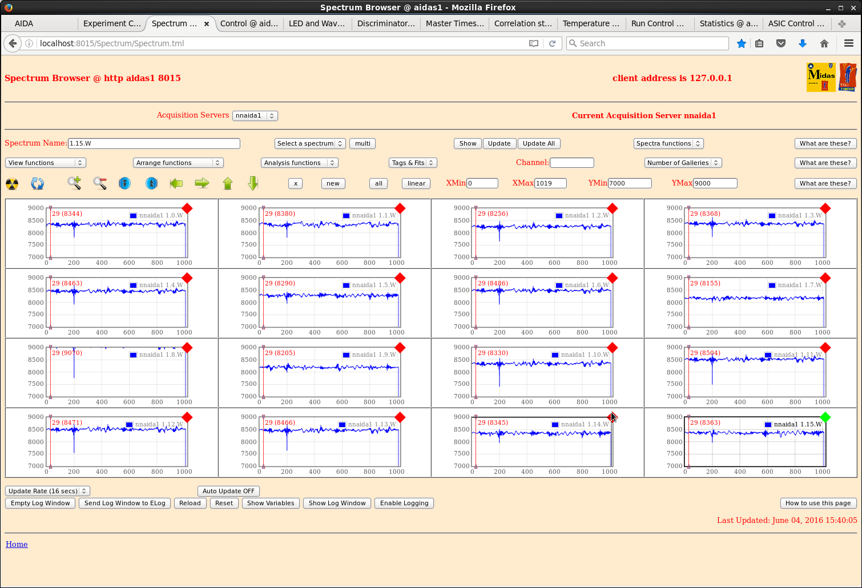
Task: Switch to the Experiment C... tab
Action: click(112, 23)
